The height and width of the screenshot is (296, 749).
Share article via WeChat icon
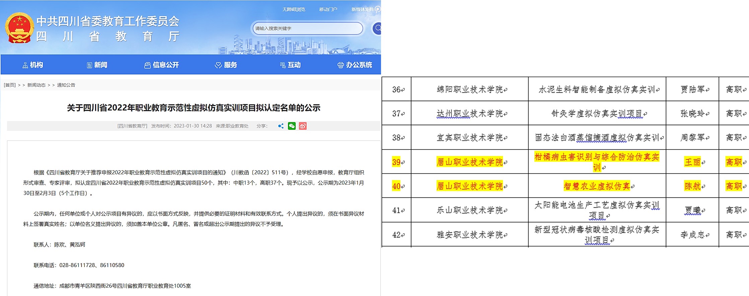click(x=292, y=126)
